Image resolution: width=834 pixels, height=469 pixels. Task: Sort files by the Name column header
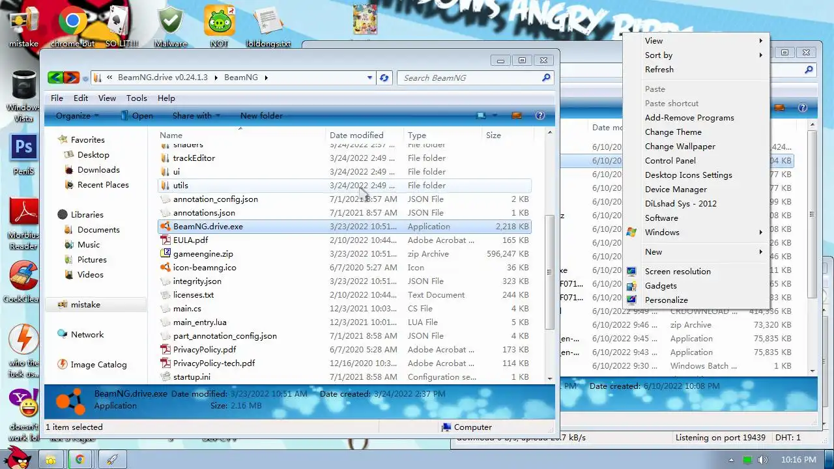point(241,135)
